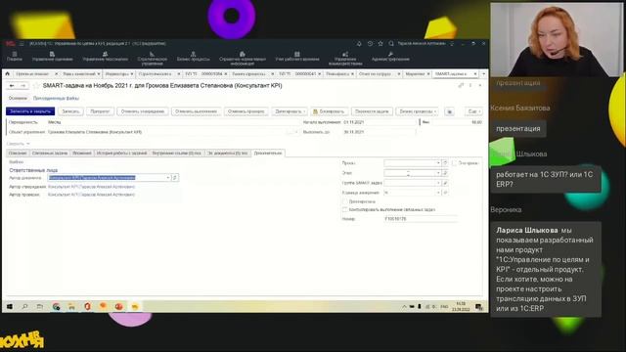626x352 pixels.
Task: Click the Номер field
Action: [421, 219]
